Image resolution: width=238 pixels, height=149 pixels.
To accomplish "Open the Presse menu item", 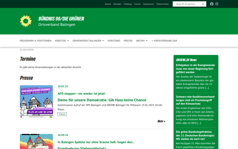I will 128,41.
